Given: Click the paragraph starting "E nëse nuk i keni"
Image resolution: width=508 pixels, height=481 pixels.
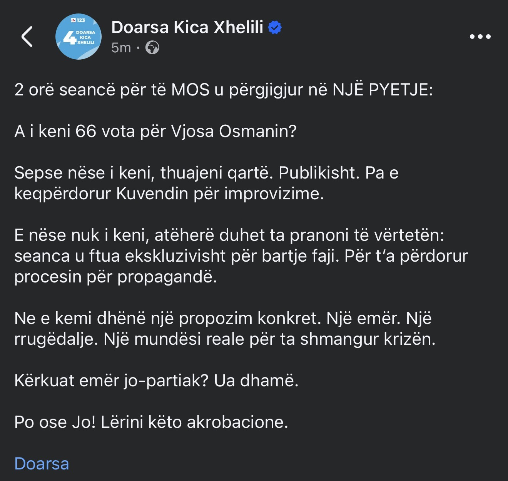Looking at the screenshot, I should [241, 256].
